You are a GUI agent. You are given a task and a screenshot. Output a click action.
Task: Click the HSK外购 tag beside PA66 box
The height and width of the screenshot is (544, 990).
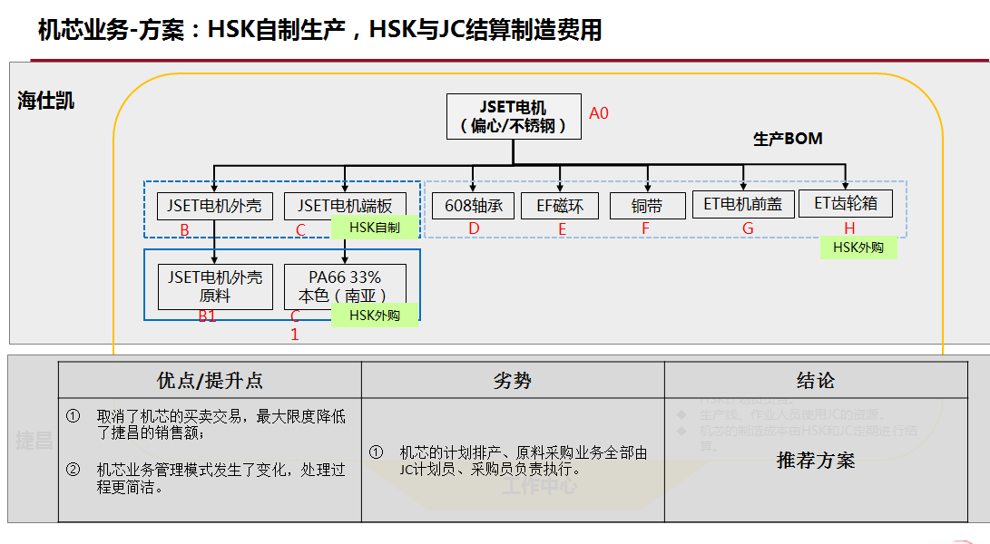(x=375, y=316)
